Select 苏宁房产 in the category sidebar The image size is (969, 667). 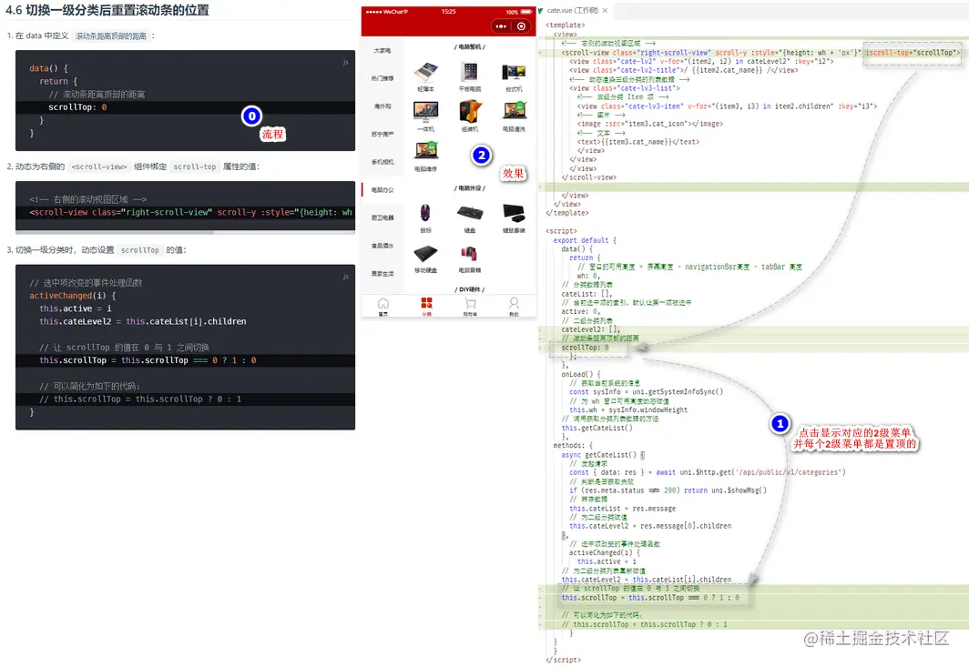[382, 134]
